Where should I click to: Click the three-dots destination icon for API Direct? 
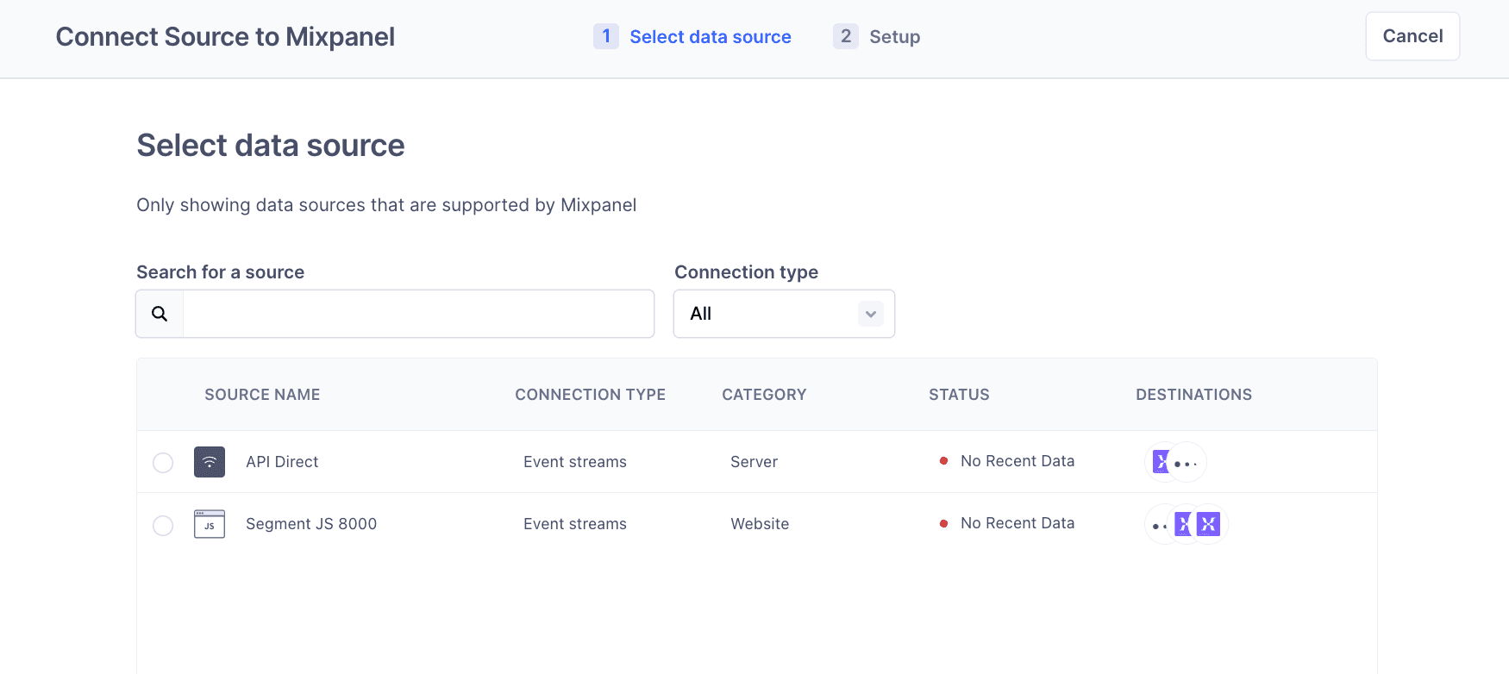click(x=1187, y=463)
